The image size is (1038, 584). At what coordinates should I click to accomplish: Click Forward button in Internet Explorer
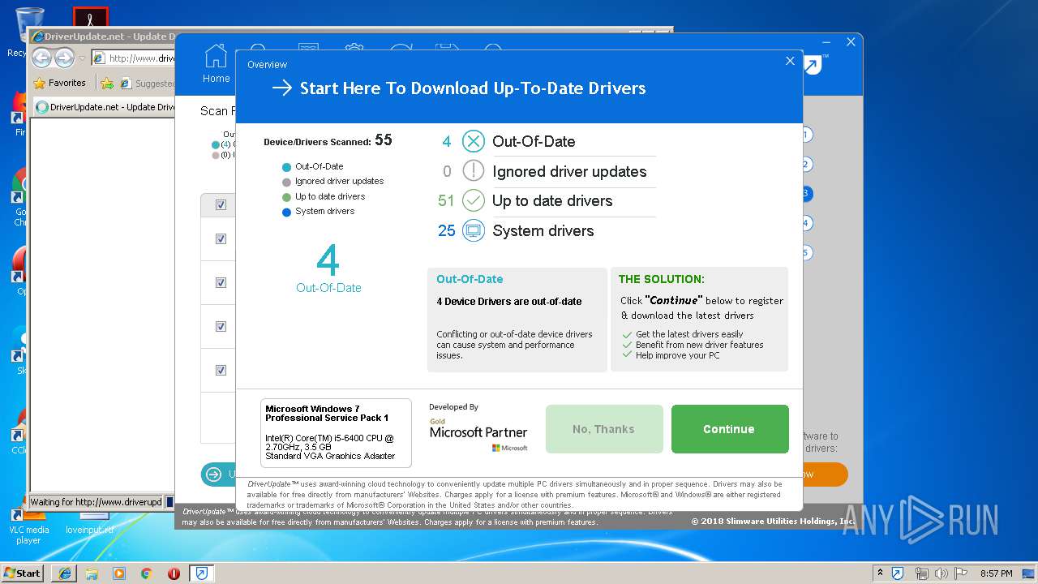tap(64, 58)
